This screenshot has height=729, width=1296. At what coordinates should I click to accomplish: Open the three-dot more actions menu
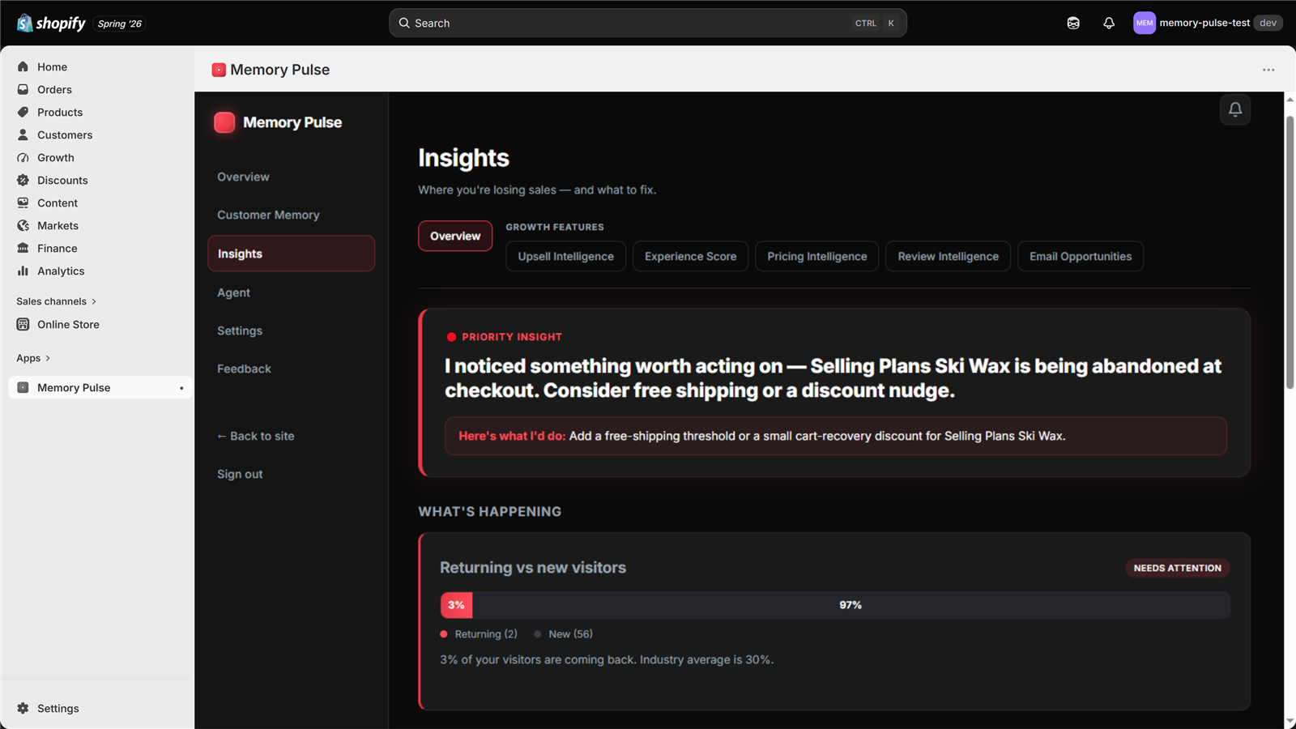1268,70
